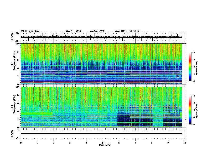The height and width of the screenshot is (160, 208).
Task: Click the ch.2 color bar log(PSD) unit label
Action: coord(196,111)
